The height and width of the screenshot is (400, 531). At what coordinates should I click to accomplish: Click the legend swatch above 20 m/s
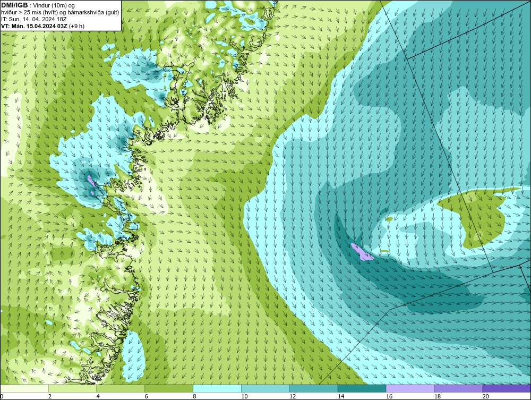coord(507,388)
